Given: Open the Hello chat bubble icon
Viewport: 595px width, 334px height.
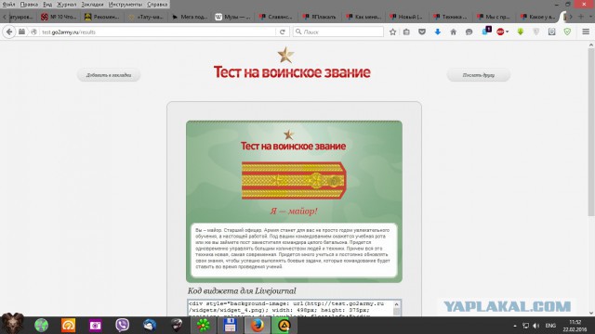Looking at the screenshot, I should tap(469, 32).
